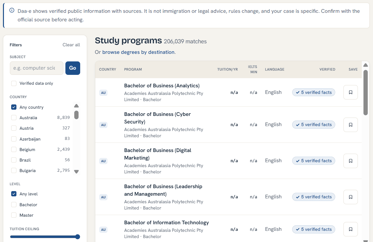View verified facts for Information Technology program
The width and height of the screenshot is (373, 242).
click(x=314, y=229)
